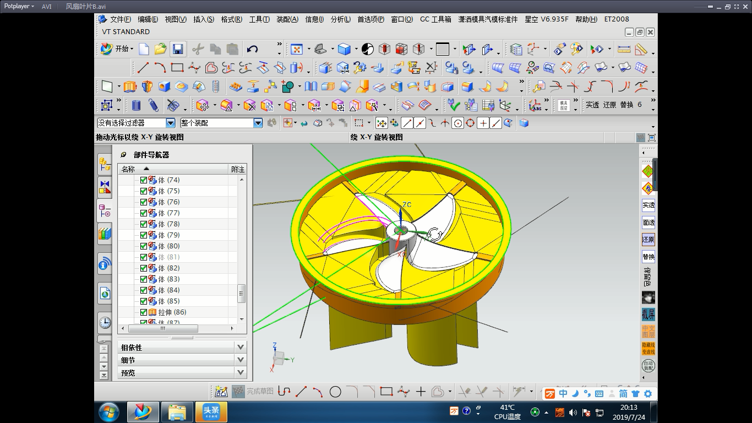This screenshot has height=423, width=752.
Task: Uncheck the checkbox for 体 (80)
Action: (144, 246)
